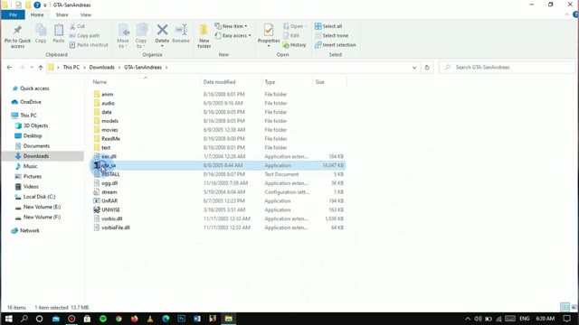The width and height of the screenshot is (579, 325).
Task: Open Local Disk (C:) in navigation pane
Action: click(x=35, y=197)
